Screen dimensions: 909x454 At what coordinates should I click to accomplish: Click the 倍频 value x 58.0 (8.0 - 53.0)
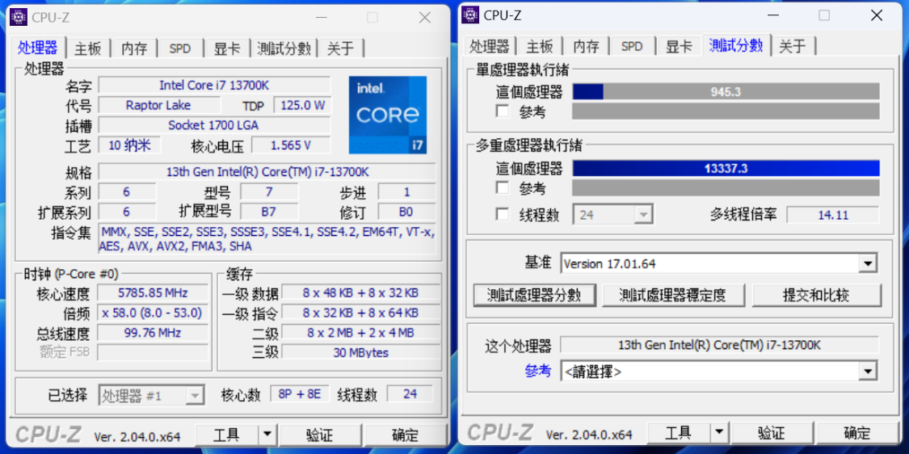[153, 313]
